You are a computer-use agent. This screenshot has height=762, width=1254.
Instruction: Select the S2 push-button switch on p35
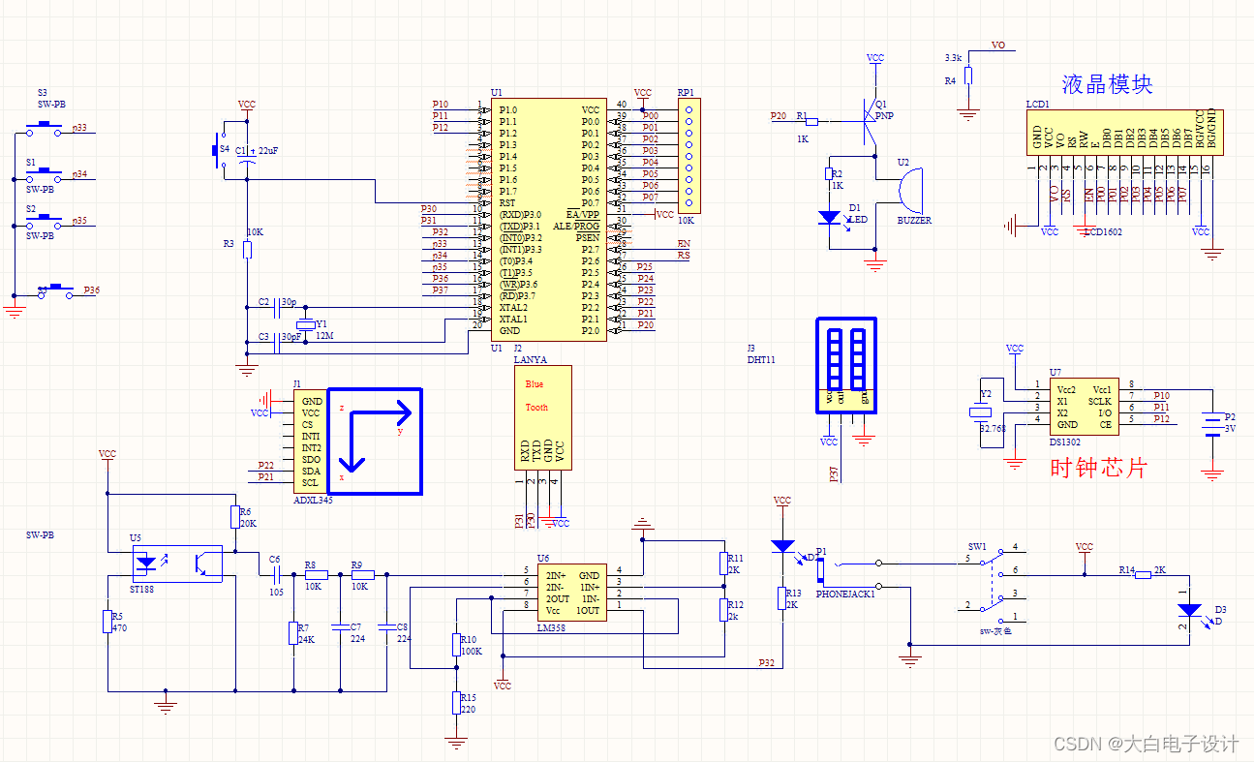click(x=43, y=220)
